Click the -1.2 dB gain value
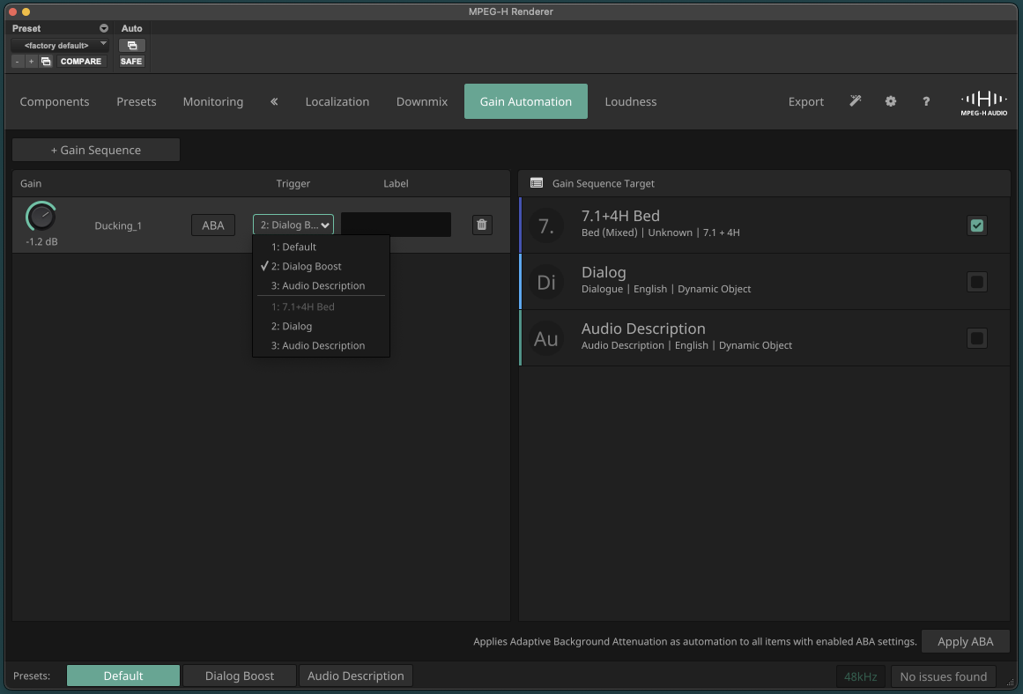Screen dimensions: 1023x694 tap(41, 242)
